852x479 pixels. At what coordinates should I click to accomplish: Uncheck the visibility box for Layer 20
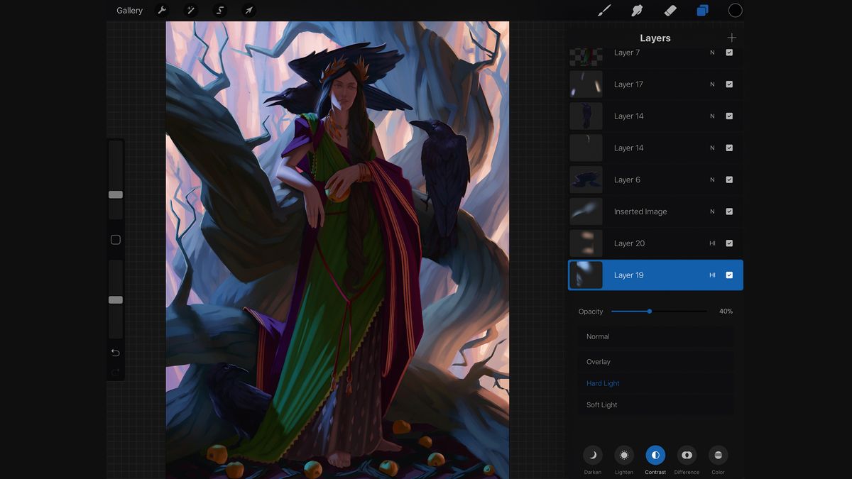tap(729, 243)
